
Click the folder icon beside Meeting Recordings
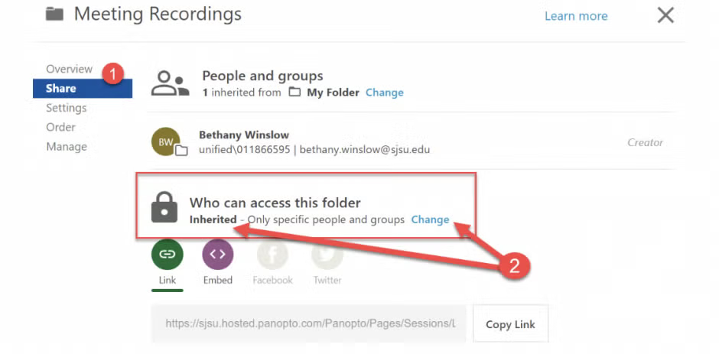pyautogui.click(x=54, y=14)
